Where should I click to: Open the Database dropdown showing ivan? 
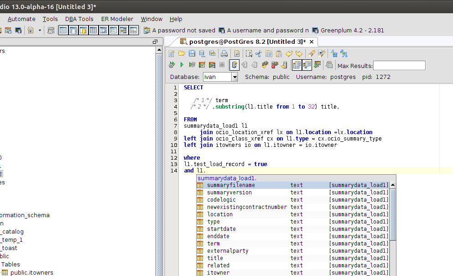pyautogui.click(x=220, y=77)
